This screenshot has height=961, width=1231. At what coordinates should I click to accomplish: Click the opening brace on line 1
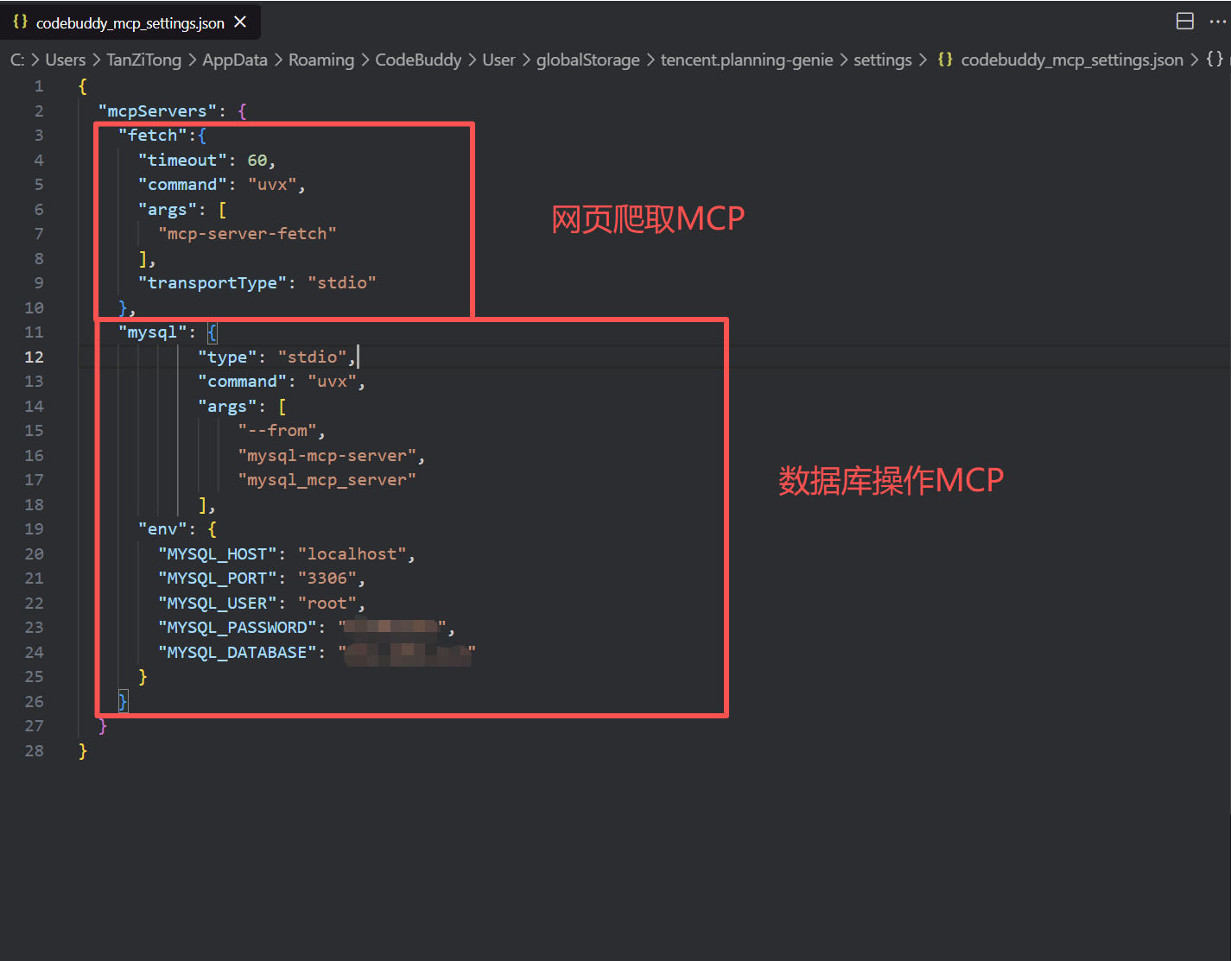83,86
